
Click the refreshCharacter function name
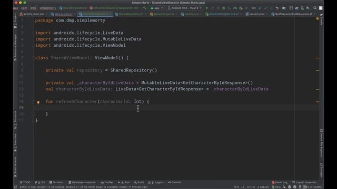coord(76,101)
